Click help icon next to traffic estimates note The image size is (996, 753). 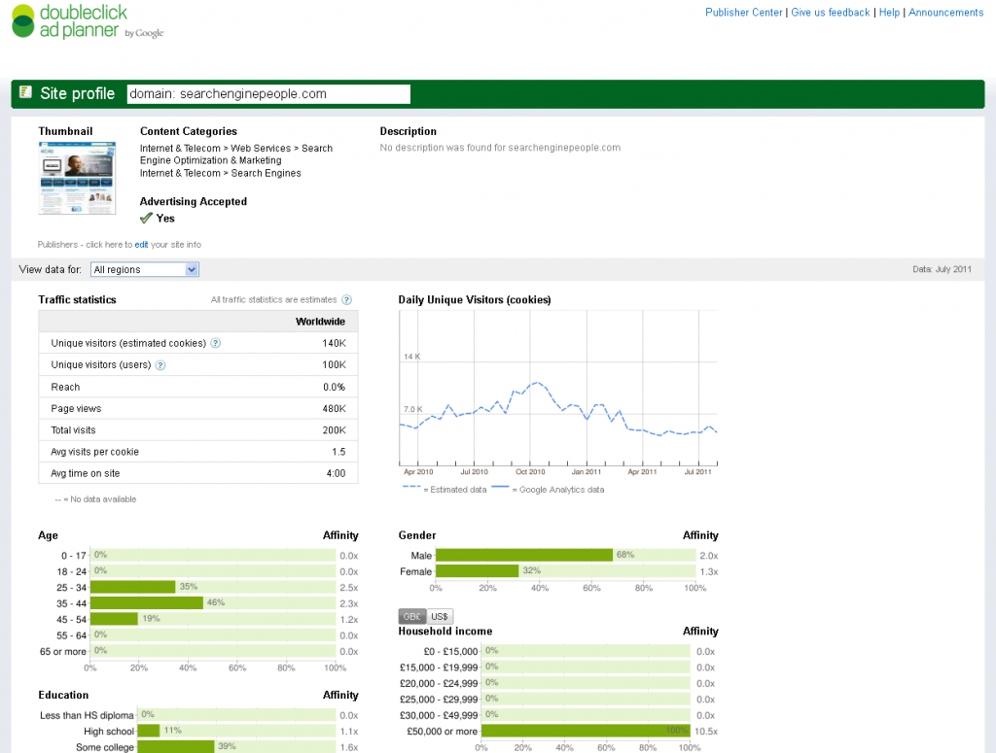(346, 300)
